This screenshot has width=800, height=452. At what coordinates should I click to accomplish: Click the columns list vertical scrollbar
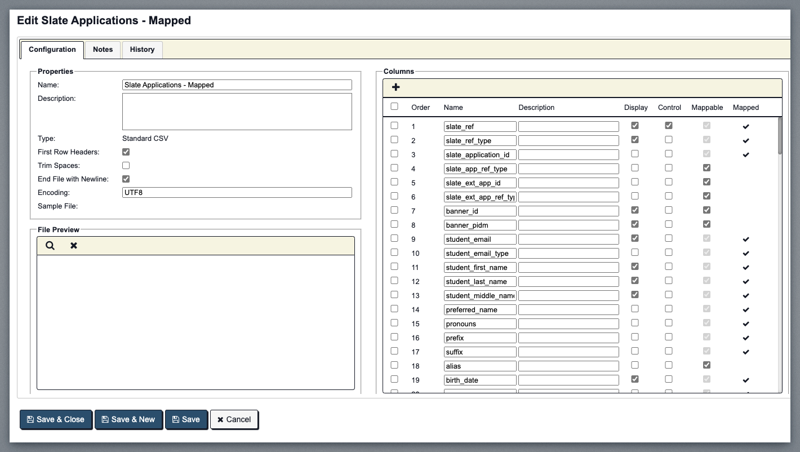780,135
